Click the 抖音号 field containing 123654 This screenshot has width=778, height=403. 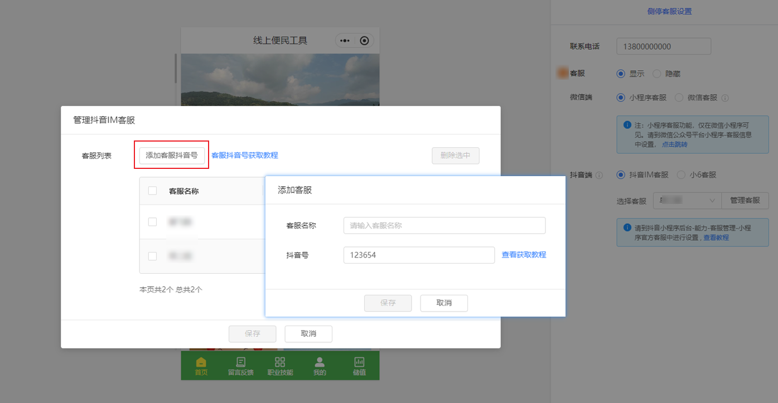click(x=419, y=255)
